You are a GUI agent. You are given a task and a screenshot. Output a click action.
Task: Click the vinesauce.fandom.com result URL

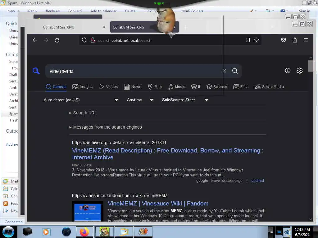[120, 196]
